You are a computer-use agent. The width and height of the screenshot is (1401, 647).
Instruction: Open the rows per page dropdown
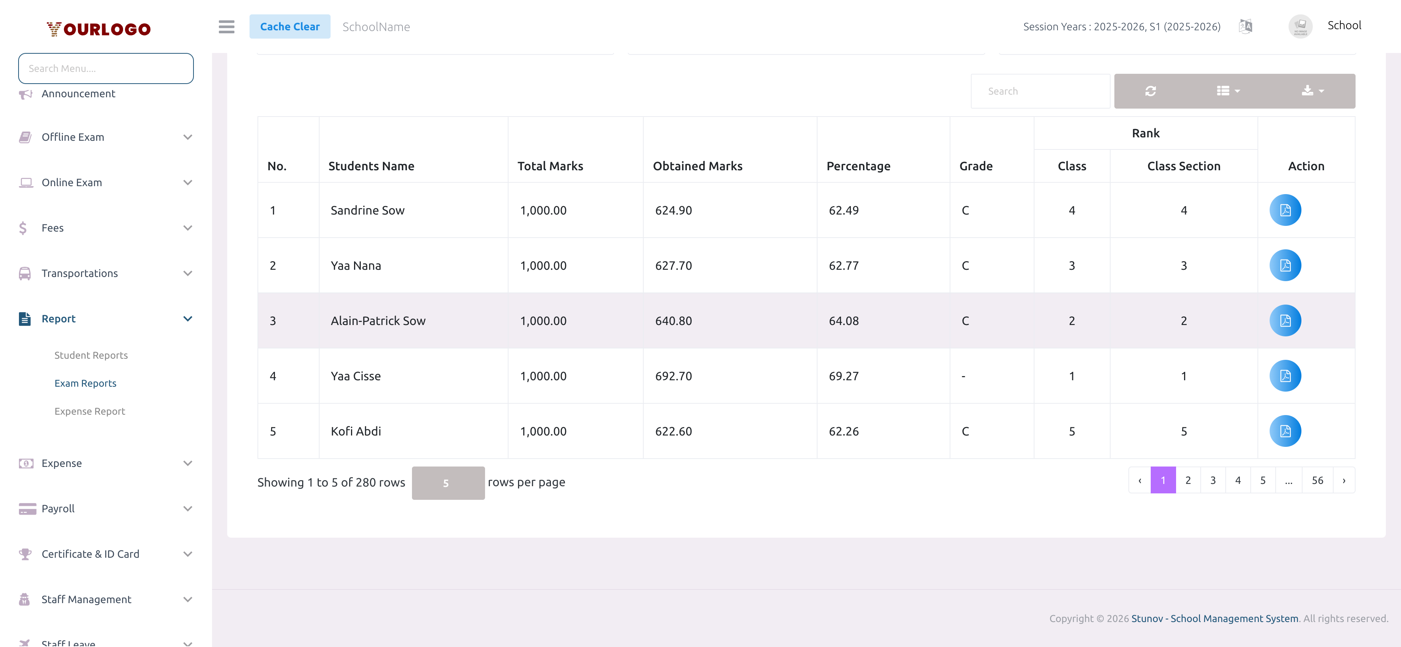[x=448, y=483]
